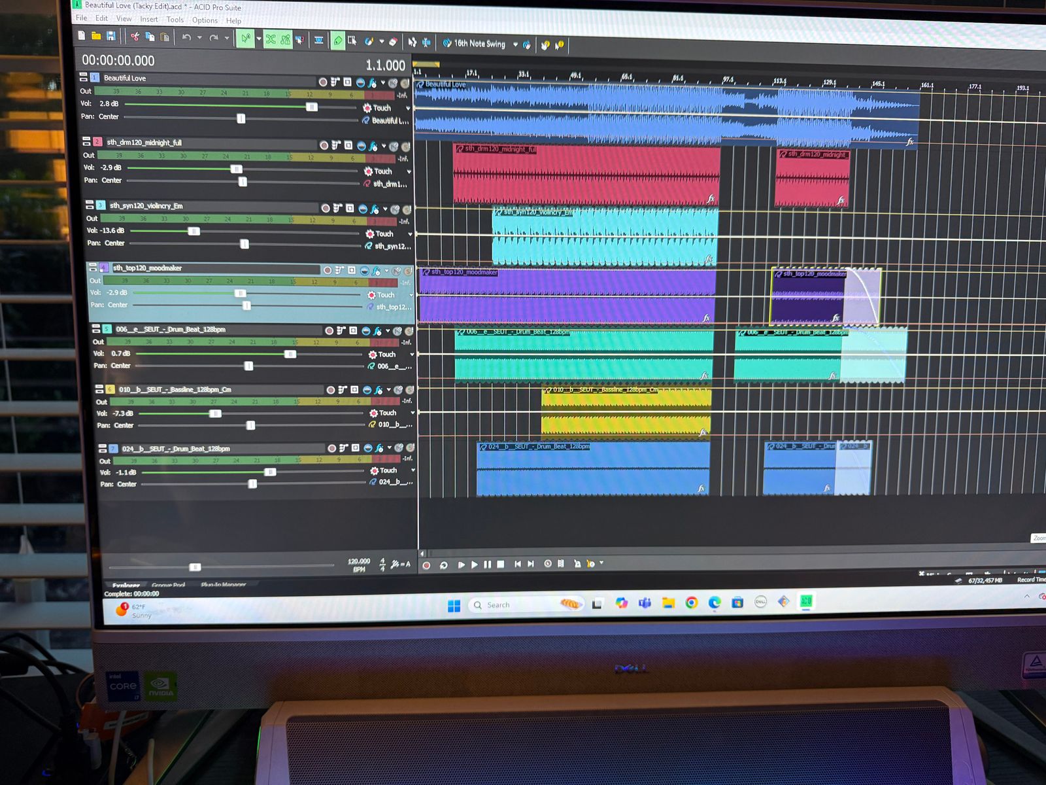1046x785 pixels.
Task: Click the Save project icon in toolbar
Action: (x=111, y=36)
